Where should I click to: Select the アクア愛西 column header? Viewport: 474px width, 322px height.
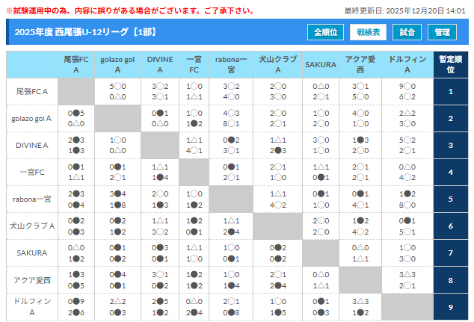[360, 64]
